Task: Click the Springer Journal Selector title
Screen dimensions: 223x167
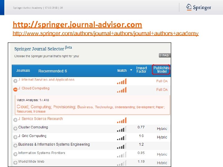Action: [x=43, y=49]
